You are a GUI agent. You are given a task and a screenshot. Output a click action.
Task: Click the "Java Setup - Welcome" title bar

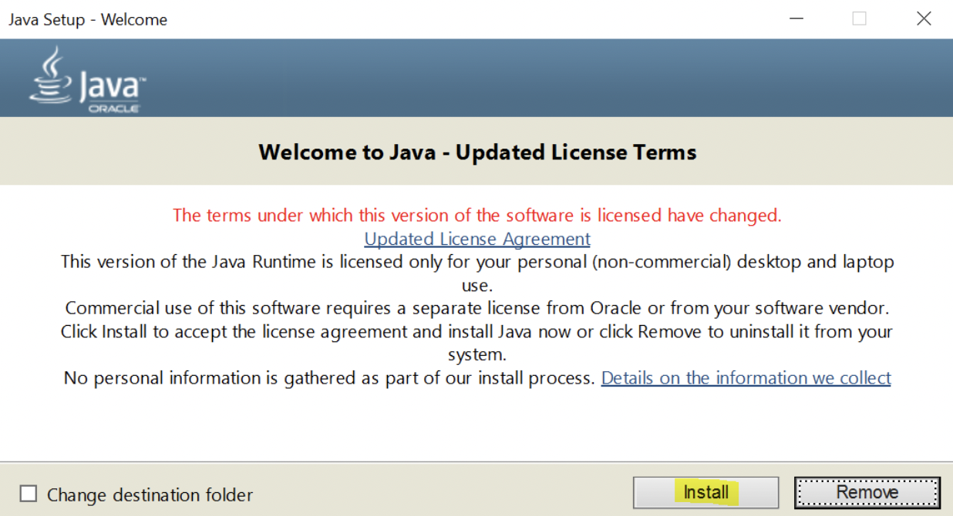click(88, 20)
